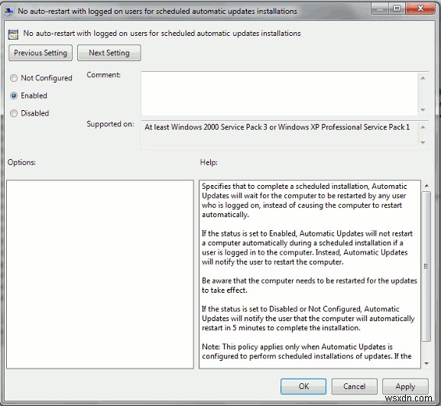The width and height of the screenshot is (441, 406).
Task: Click the empty Options pane
Action: 100,274
